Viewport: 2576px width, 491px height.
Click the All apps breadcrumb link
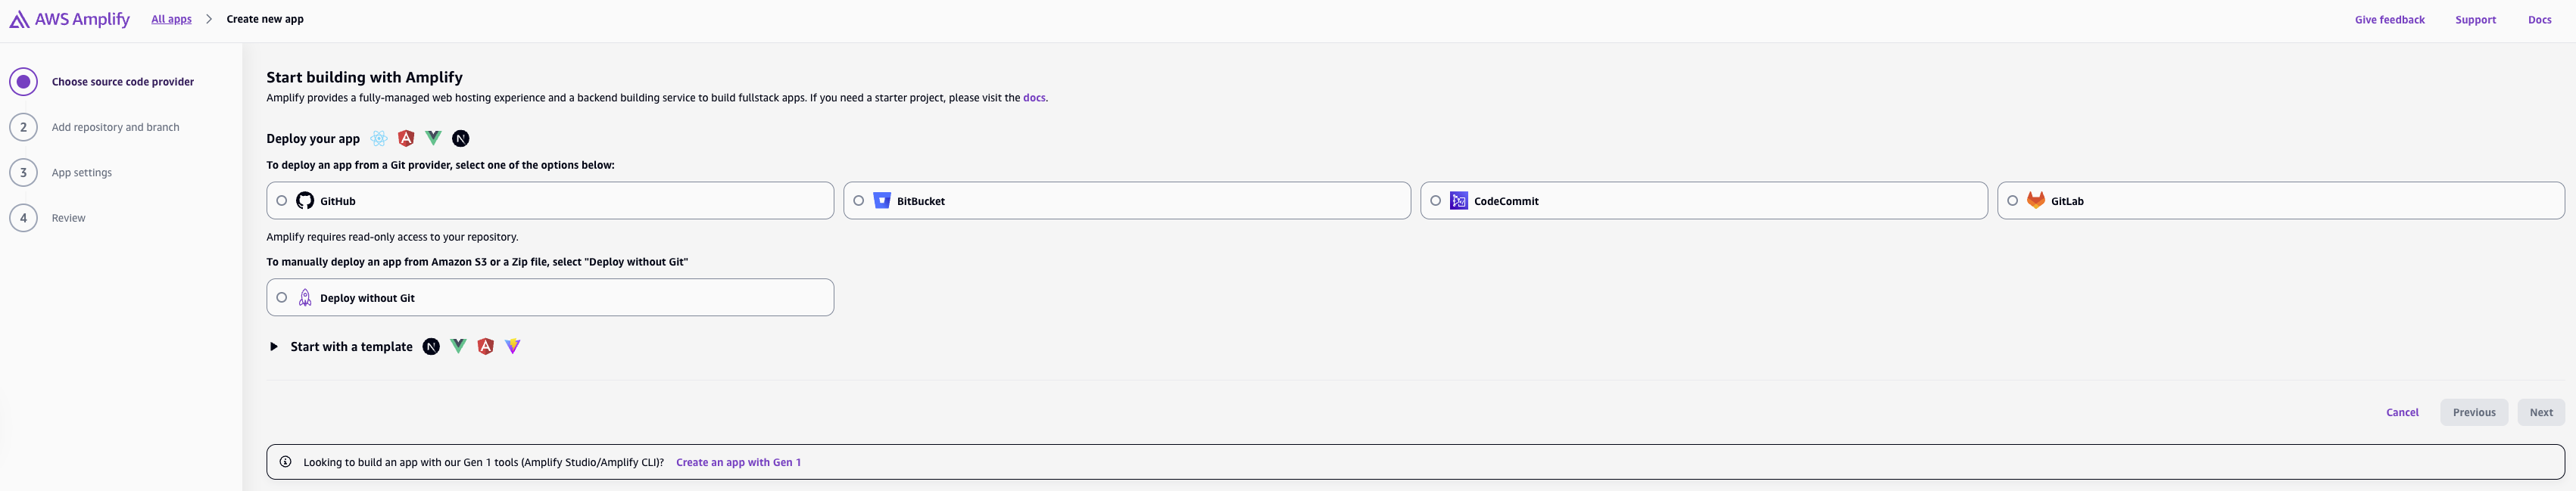pyautogui.click(x=170, y=18)
